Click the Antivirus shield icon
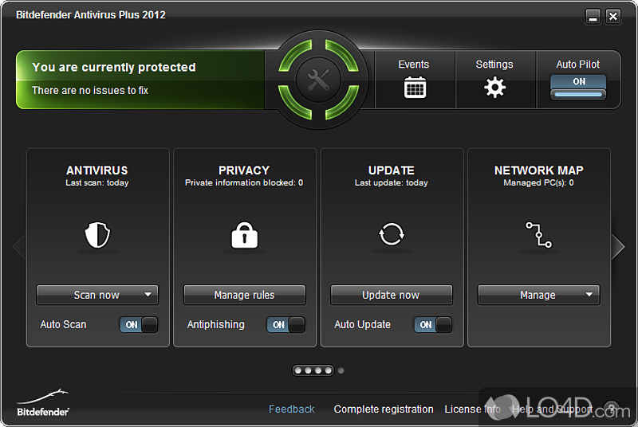Viewport: 638px width, 427px height. pyautogui.click(x=97, y=234)
